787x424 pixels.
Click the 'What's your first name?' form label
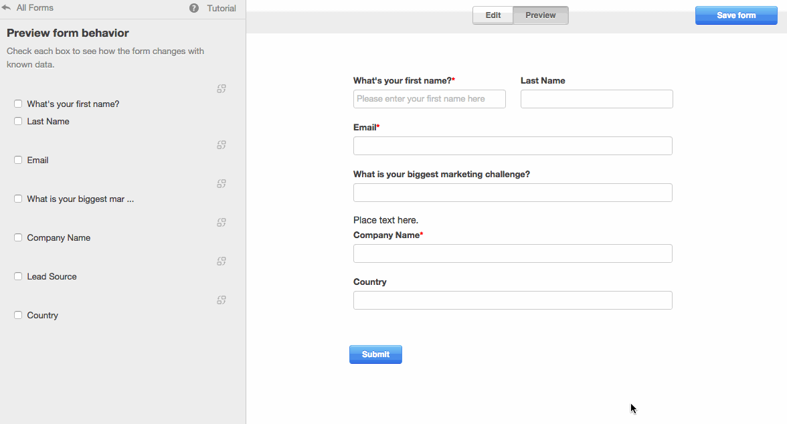(x=403, y=81)
